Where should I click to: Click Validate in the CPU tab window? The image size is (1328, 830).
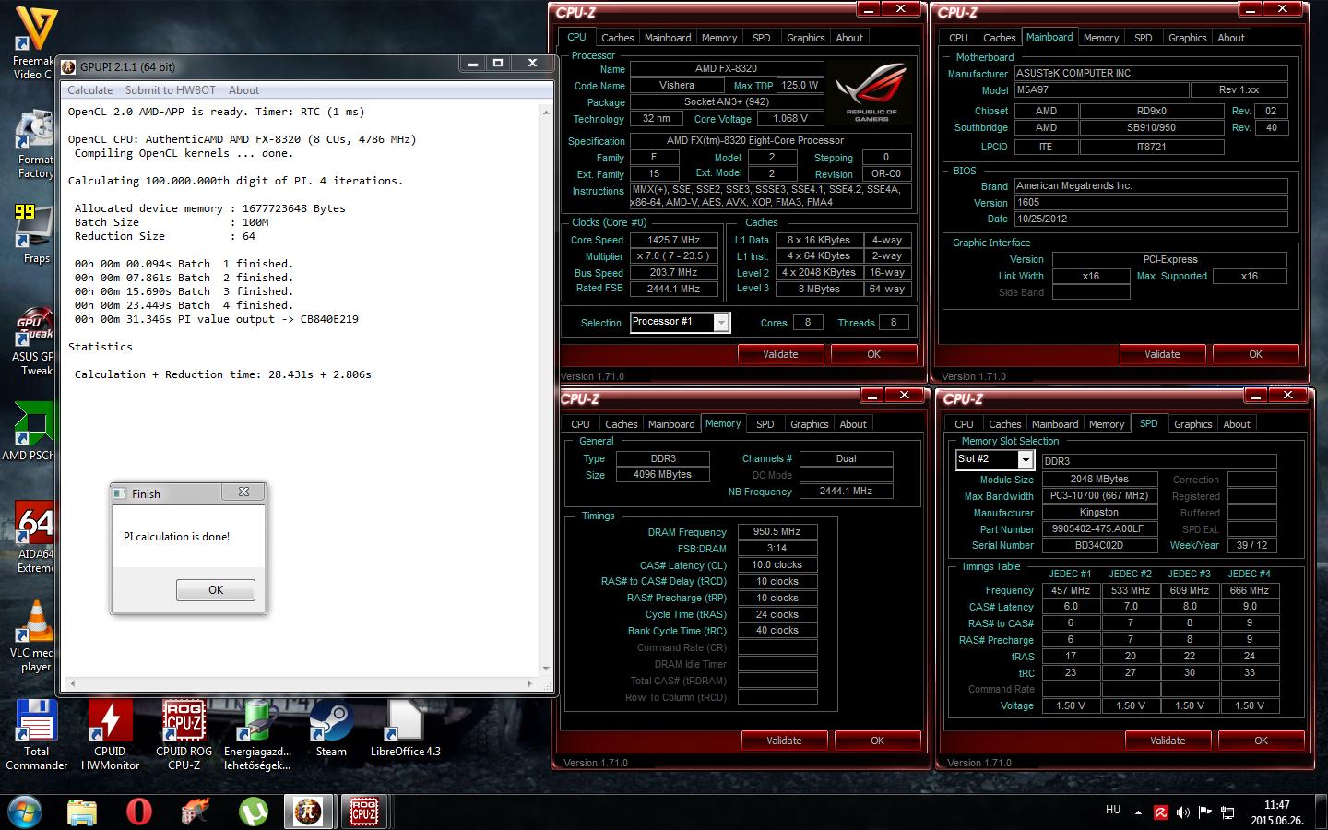click(780, 354)
